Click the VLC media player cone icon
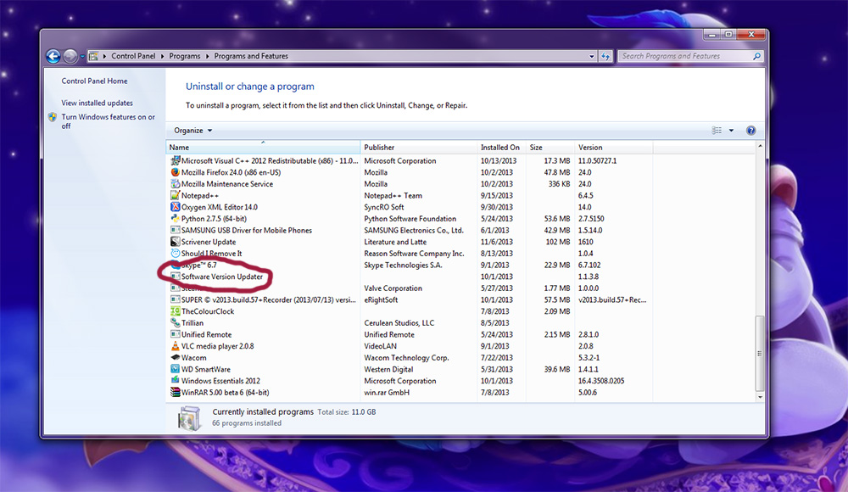Viewport: 848px width, 492px height. [x=176, y=346]
